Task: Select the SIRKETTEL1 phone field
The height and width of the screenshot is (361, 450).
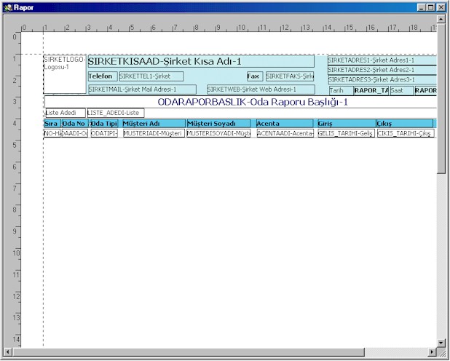Action: [151, 76]
